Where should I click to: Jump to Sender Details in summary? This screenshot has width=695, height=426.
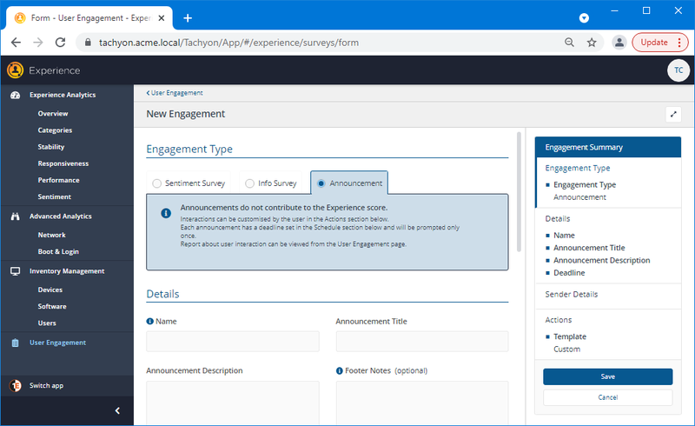572,294
